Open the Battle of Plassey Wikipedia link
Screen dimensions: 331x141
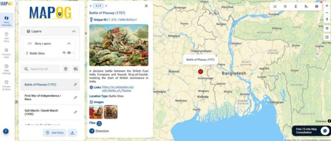click(x=118, y=89)
